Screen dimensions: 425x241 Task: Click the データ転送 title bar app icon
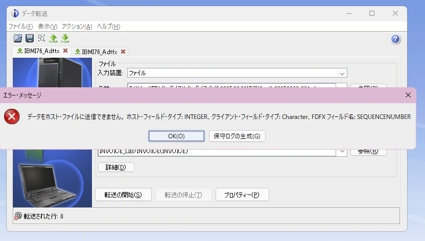point(15,13)
